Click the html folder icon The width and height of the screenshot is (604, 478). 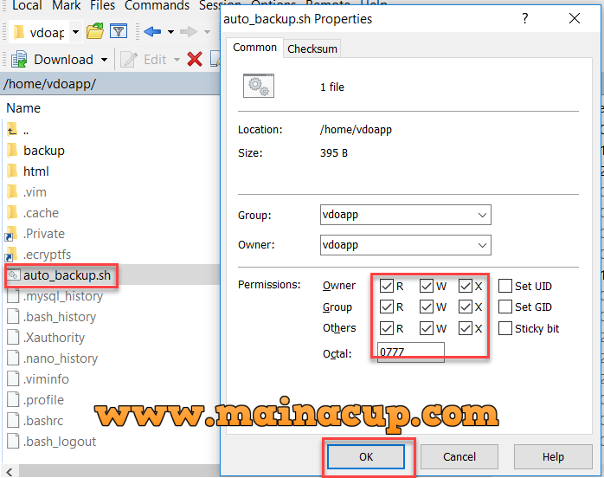coord(12,171)
